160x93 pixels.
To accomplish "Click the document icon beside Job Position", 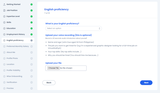I will [x=4, y=10].
